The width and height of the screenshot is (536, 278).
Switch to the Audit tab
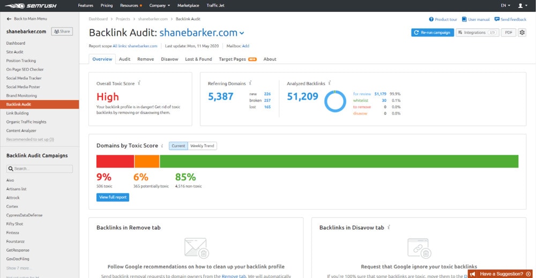(124, 59)
